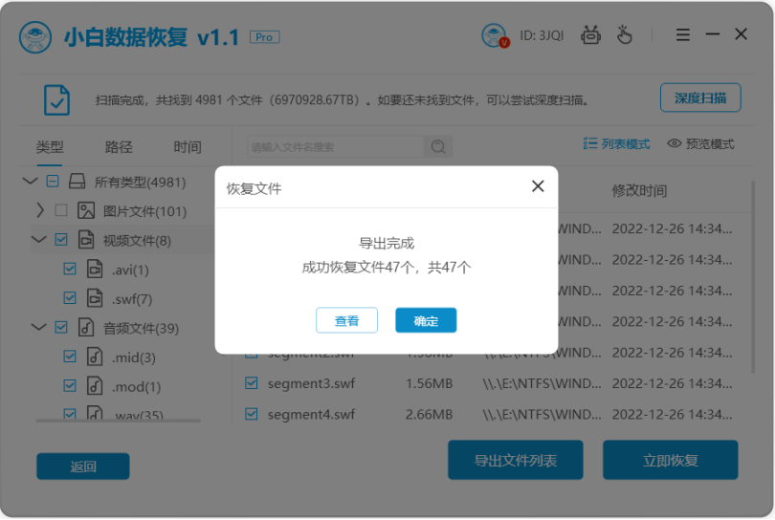Click the file name search input field

pos(333,147)
